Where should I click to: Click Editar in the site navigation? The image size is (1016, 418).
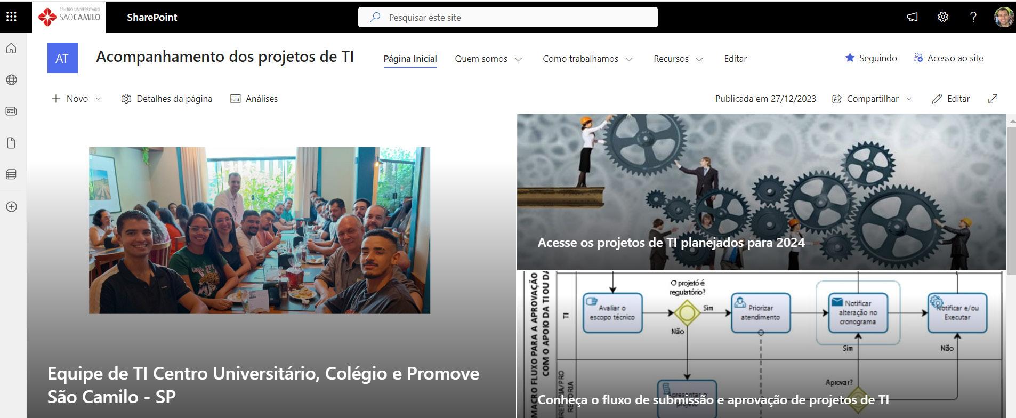pyautogui.click(x=735, y=59)
